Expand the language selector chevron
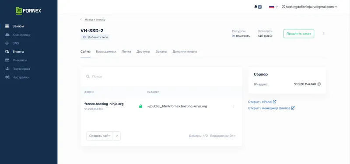 (x=276, y=7)
